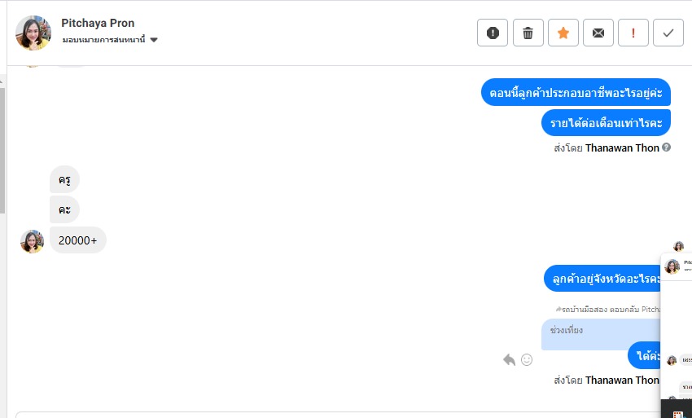This screenshot has height=418, width=692.
Task: Click the customer avatar beside 20000+ message
Action: [32, 241]
